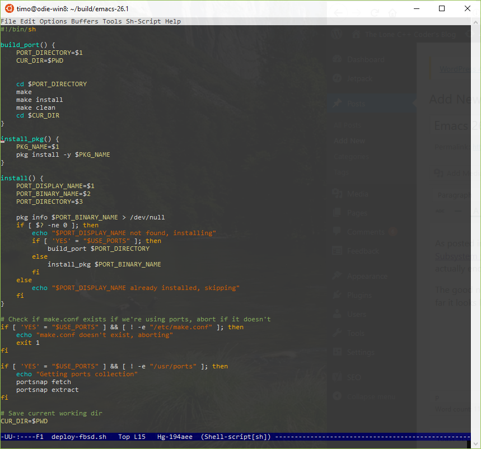Click the '# Save current working dir' comment
481x449 pixels.
52,413
